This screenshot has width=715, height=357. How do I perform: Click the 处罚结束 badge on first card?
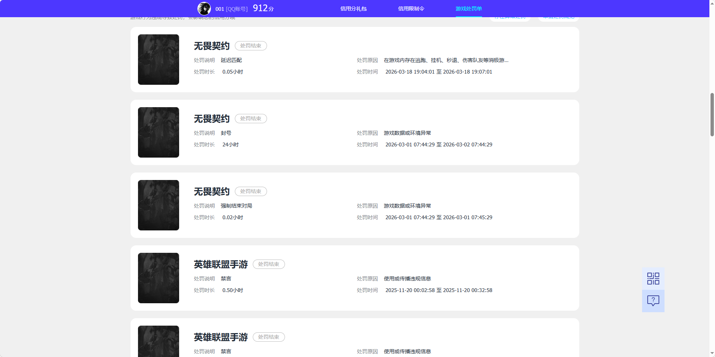(x=251, y=46)
